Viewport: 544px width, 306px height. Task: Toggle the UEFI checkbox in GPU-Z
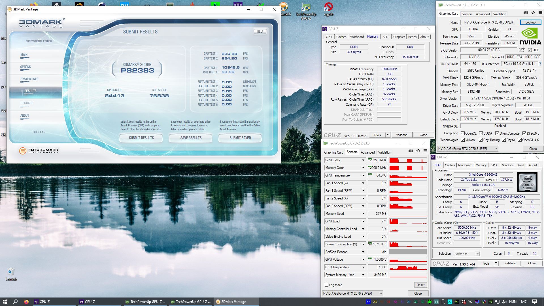[x=530, y=50]
